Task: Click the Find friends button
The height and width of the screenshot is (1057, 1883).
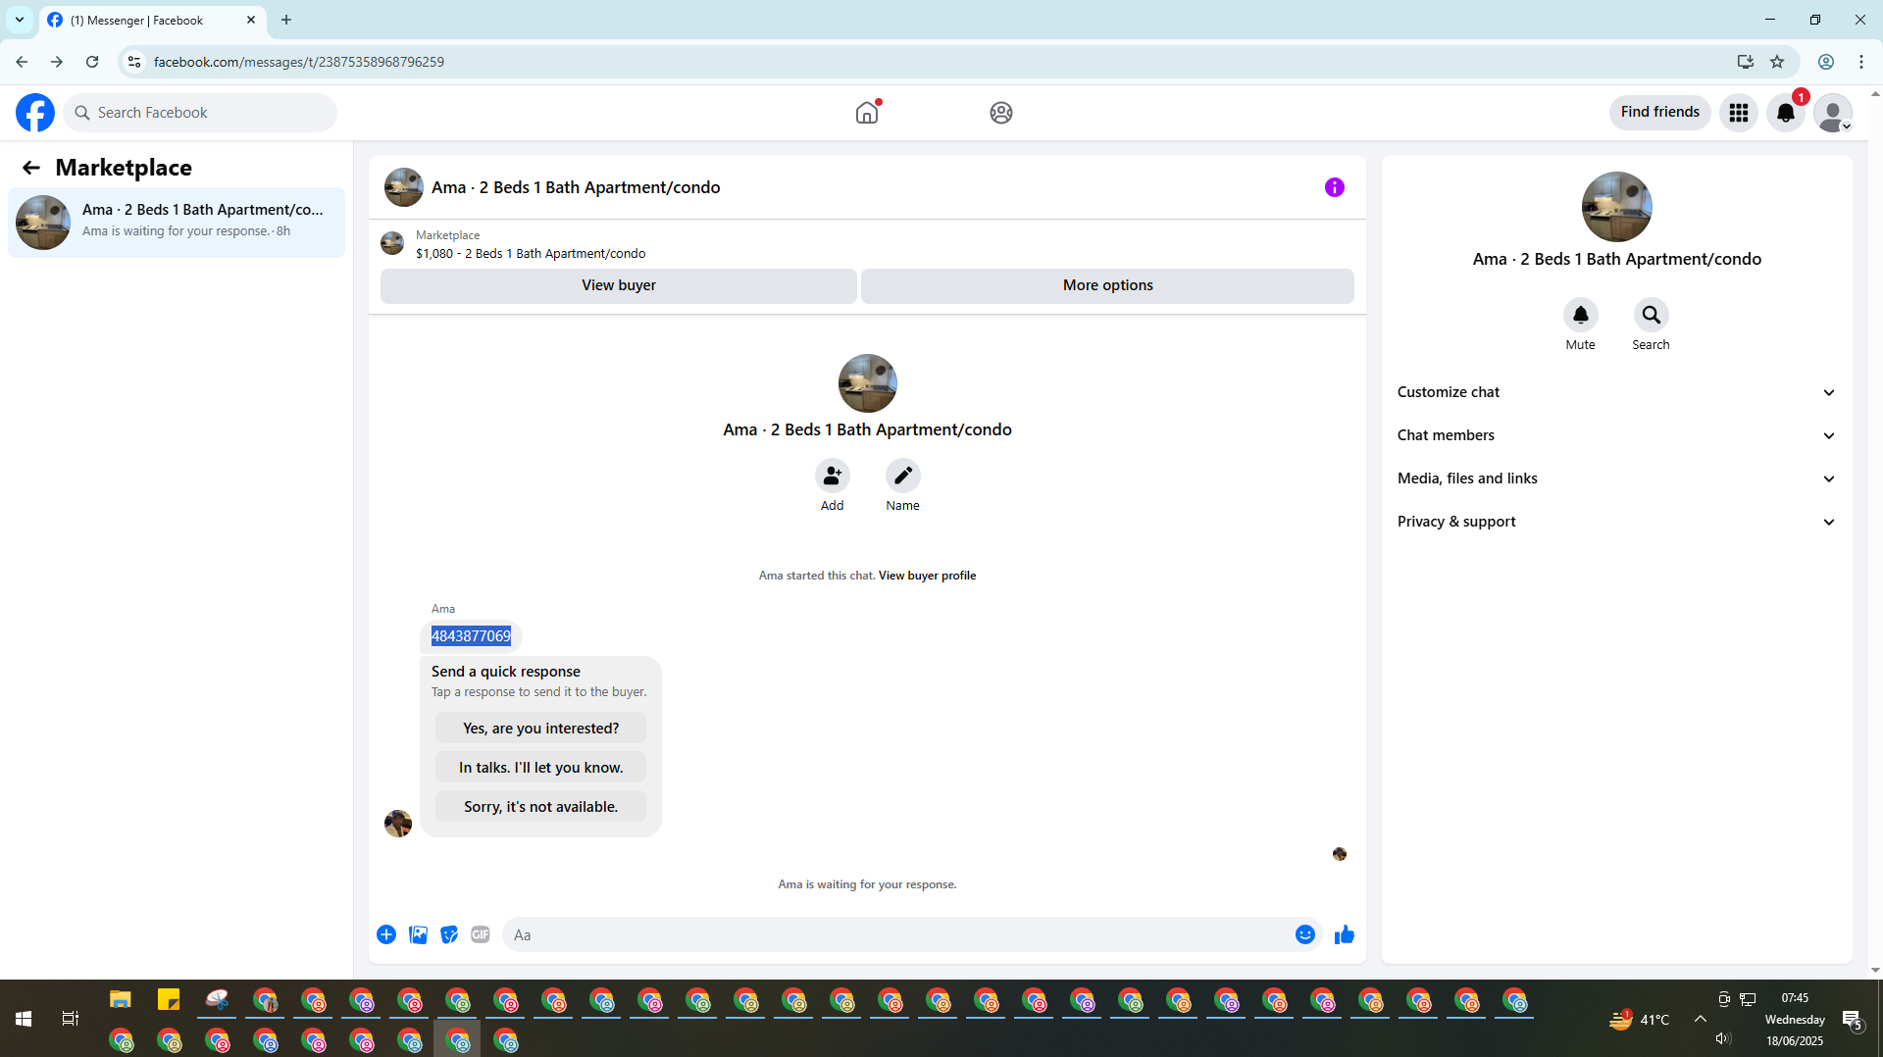Action: point(1659,112)
